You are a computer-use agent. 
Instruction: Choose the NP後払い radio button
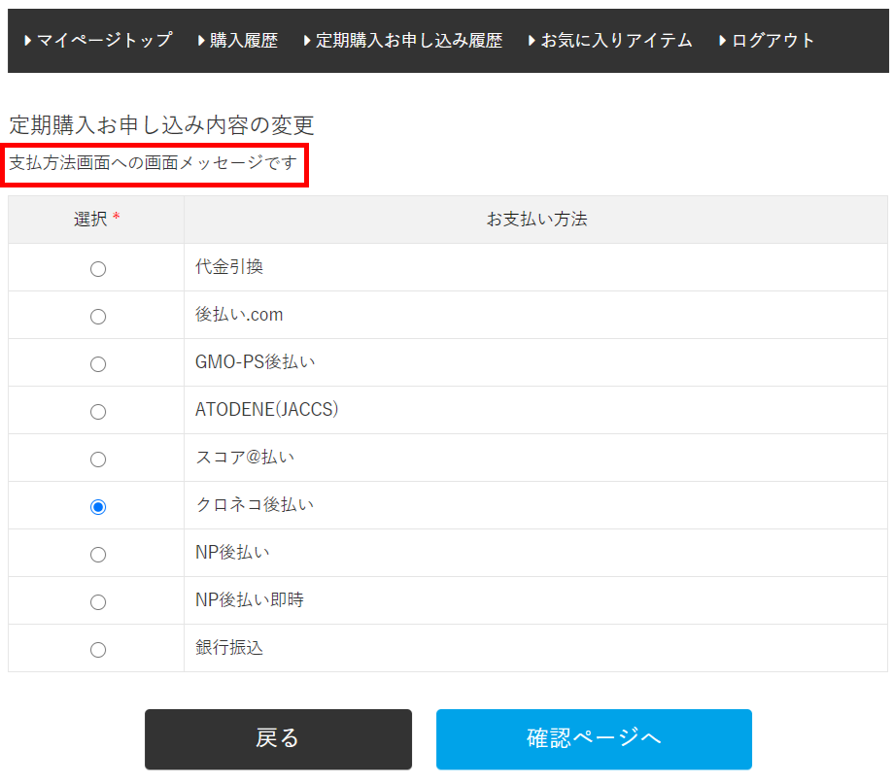tap(98, 555)
